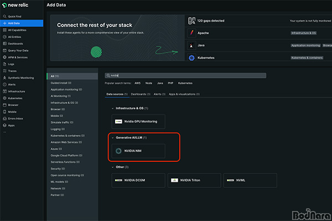332x221 pixels.
Task: Open the NVML tile
Action: (x=250, y=180)
